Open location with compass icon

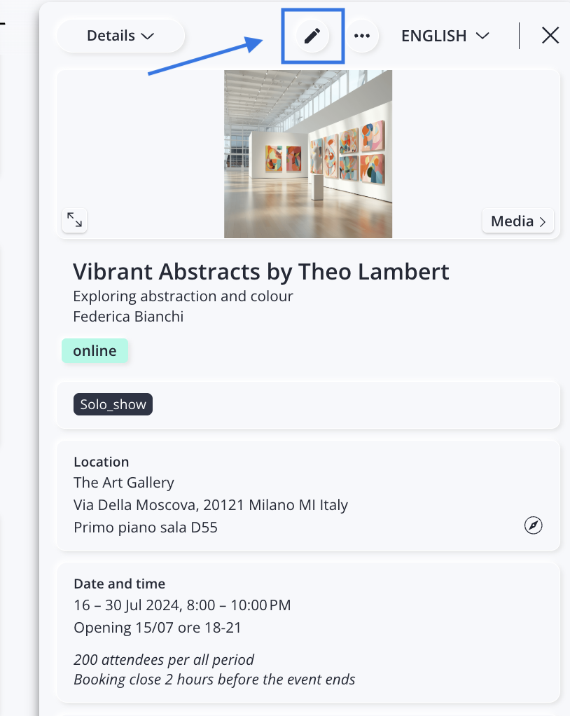(x=533, y=525)
